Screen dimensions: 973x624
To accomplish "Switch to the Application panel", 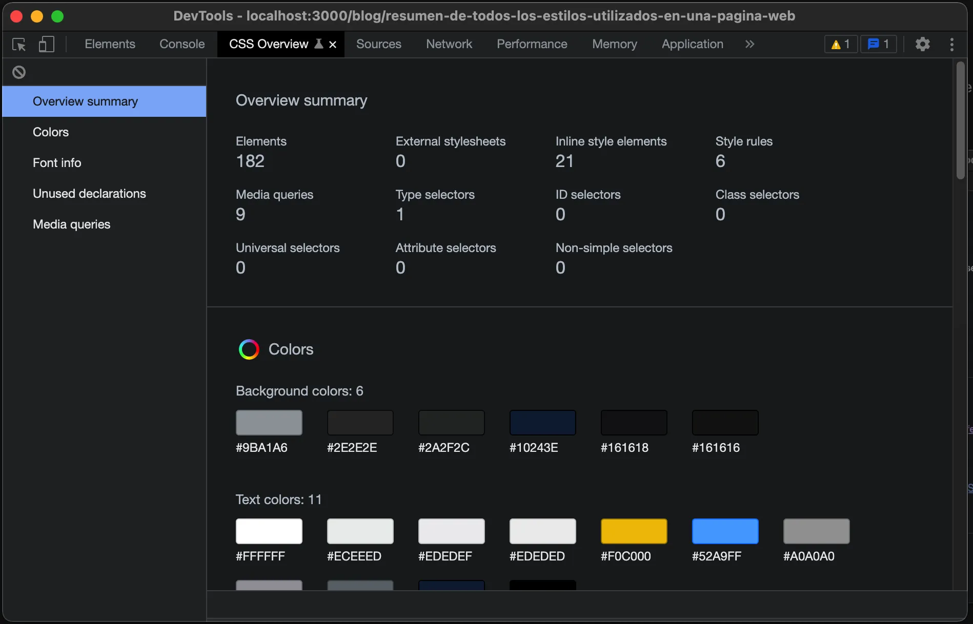I will [x=692, y=44].
